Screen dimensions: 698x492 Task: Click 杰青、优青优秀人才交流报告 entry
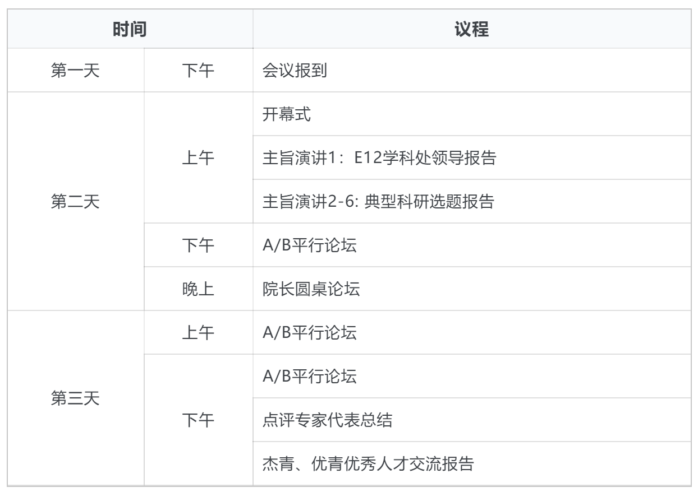368,463
